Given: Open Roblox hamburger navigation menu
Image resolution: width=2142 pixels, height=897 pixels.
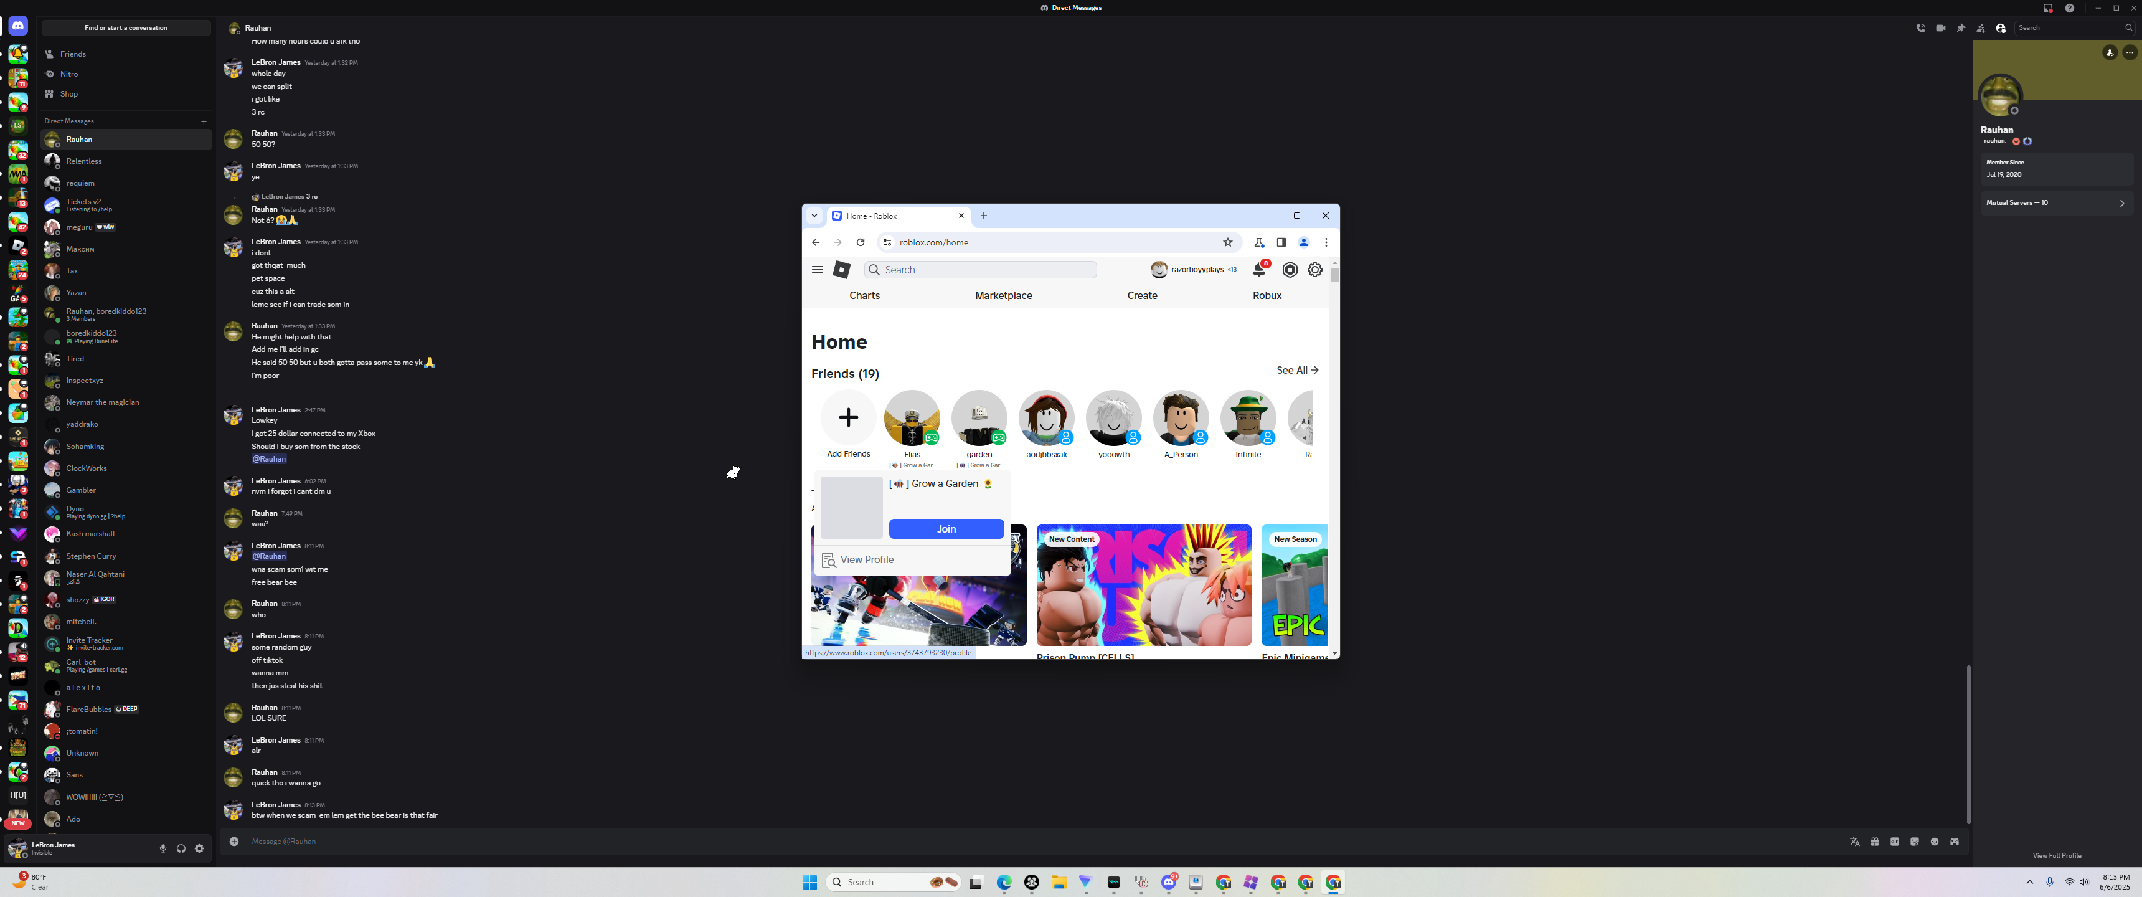Looking at the screenshot, I should click(818, 270).
